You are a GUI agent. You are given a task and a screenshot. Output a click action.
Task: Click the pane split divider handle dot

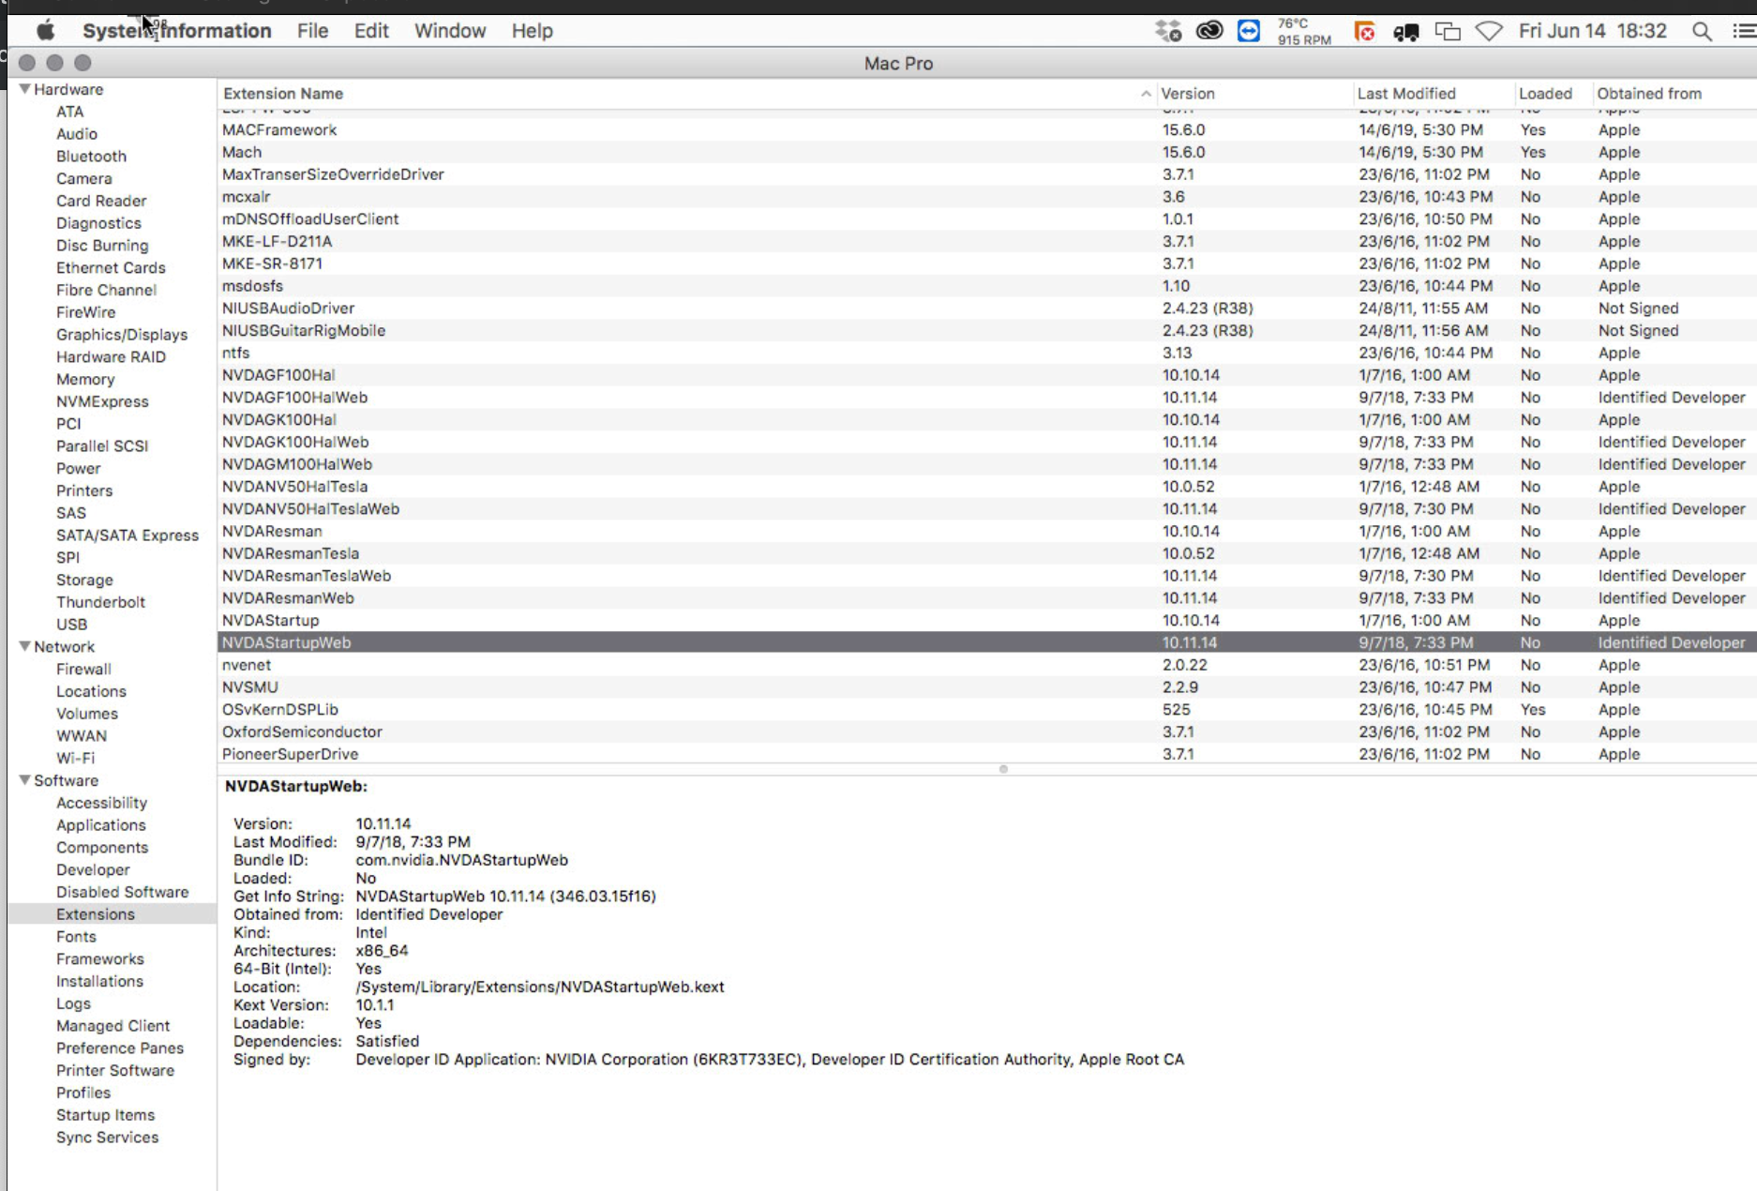(1003, 769)
